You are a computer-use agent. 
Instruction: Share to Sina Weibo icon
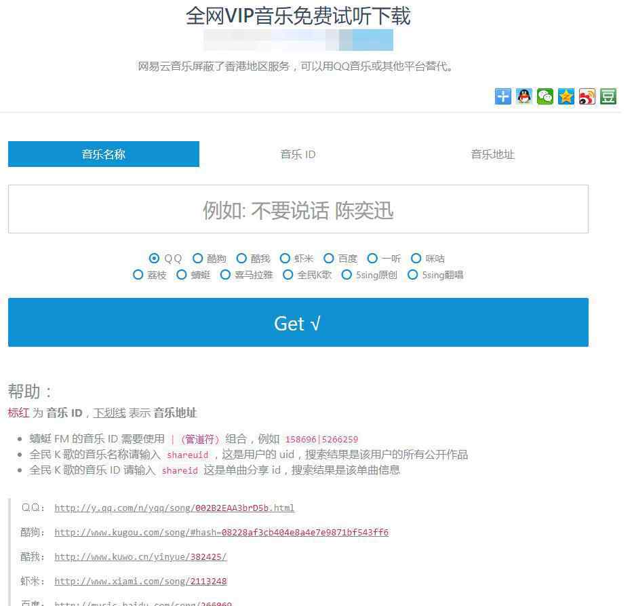587,96
